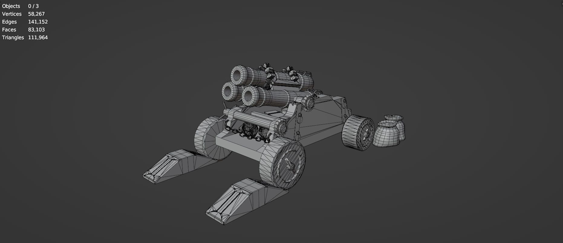
Task: Click the Faces statistics label
Action: [x=9, y=30]
